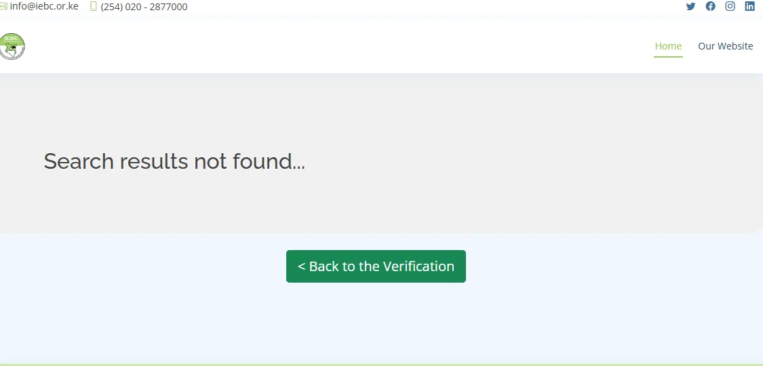Open the Twitter bird icon link
Viewport: 763px width, 366px height.
coord(690,6)
